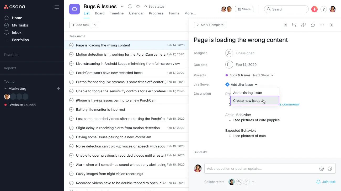Open the Bugs & Issues title dropdown

point(122,6)
